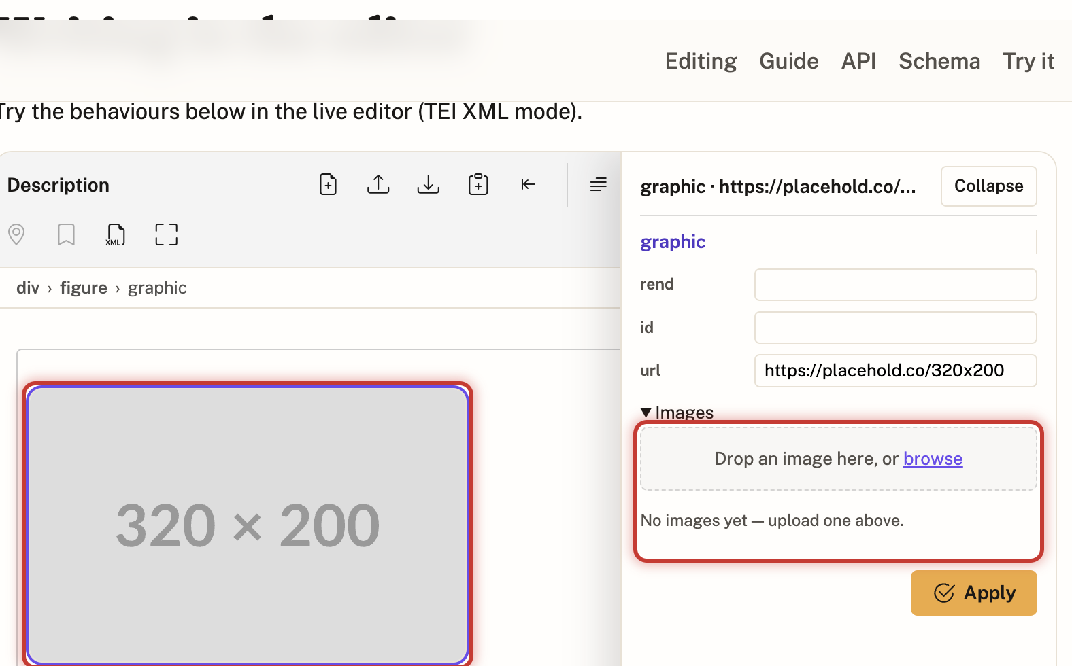Select graphic in the breadcrumb
This screenshot has width=1072, height=666.
[x=157, y=288]
